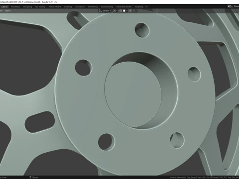Screen dimensions: 239x179
Task: Open the scene selector icon top right
Action: click(230, 6)
